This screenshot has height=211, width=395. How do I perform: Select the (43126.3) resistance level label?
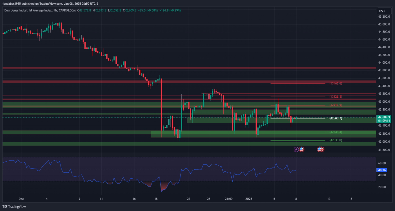(336, 97)
